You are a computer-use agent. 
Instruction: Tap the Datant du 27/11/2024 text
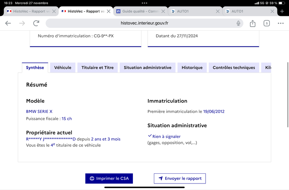coord(177,36)
